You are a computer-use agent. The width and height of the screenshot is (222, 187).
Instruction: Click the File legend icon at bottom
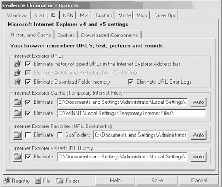[x=38, y=180]
